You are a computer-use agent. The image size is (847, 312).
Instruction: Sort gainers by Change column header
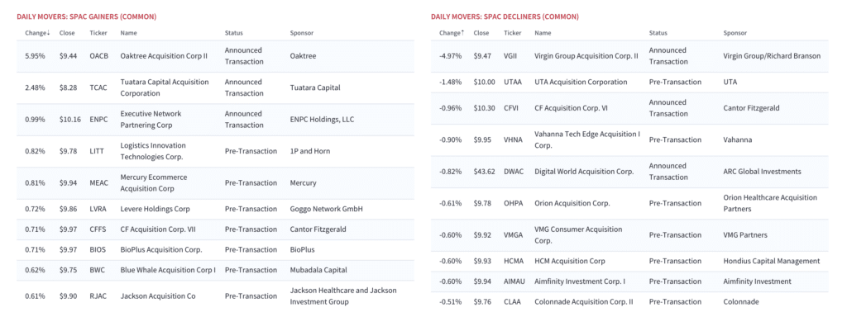[37, 33]
